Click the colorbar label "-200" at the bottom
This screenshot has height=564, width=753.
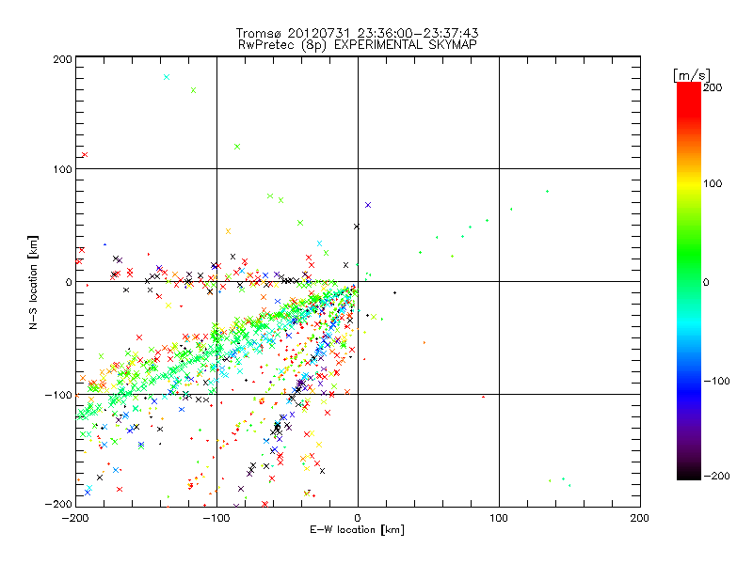pos(717,476)
